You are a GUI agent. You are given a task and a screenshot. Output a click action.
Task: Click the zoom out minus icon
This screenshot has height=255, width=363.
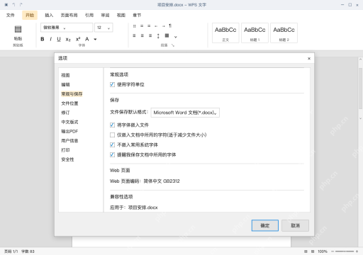333,251
